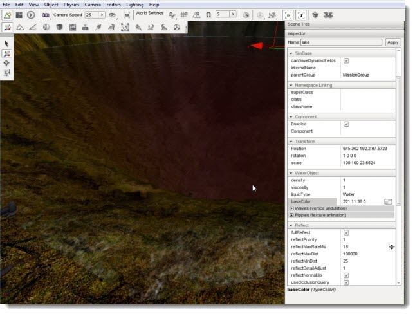Viewport: 415px width, 314px height.
Task: Click the object selection box icon in toolbar
Action: (x=246, y=15)
